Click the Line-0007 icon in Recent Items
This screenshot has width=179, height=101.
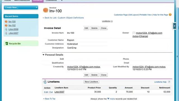tap(6, 33)
